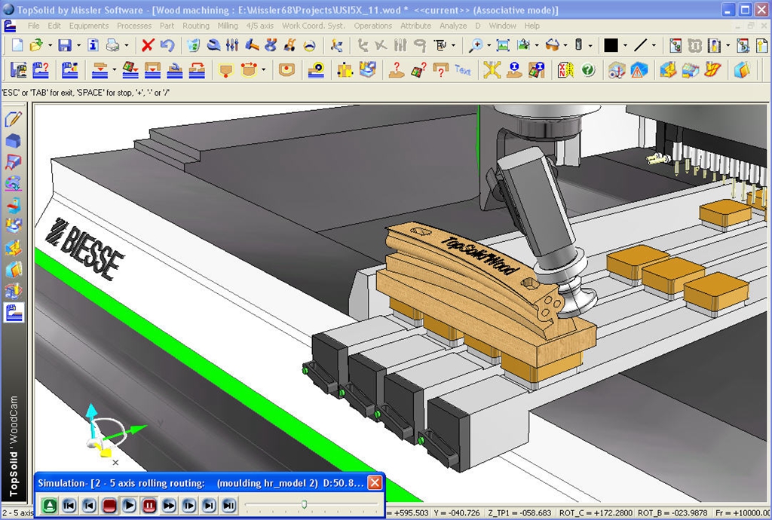772x520 pixels.
Task: Play the simulation
Action: [129, 505]
